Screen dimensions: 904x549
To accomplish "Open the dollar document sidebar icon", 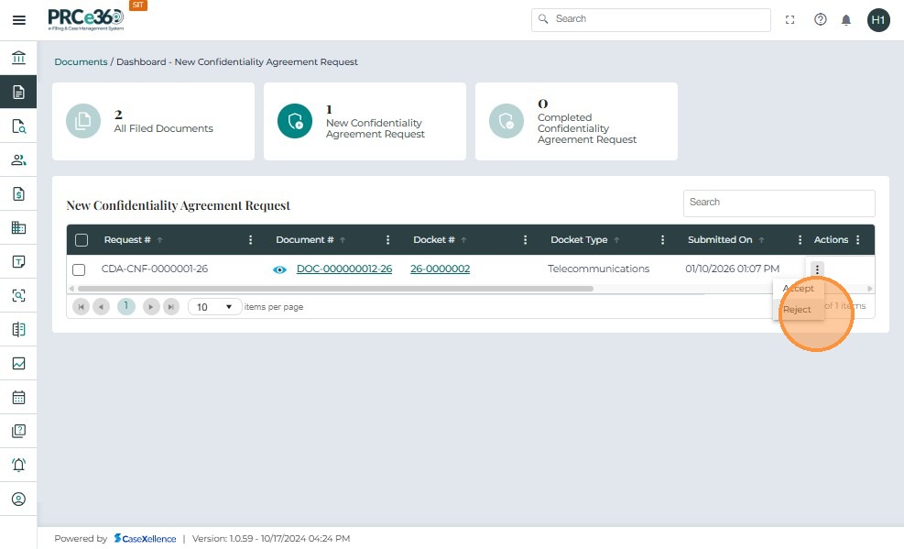I will (18, 193).
